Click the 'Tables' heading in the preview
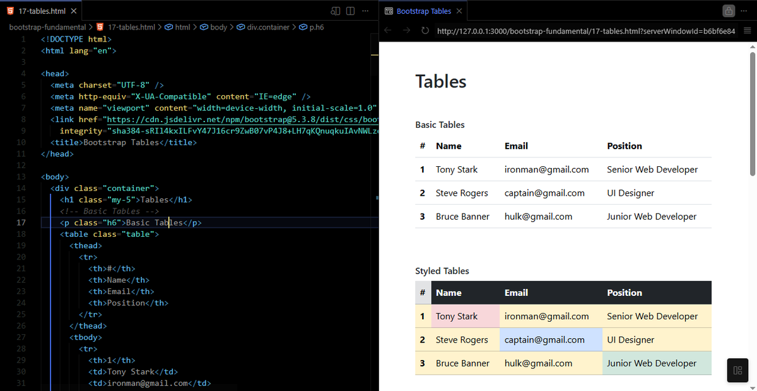Screen dimensions: 757x391 (x=441, y=81)
